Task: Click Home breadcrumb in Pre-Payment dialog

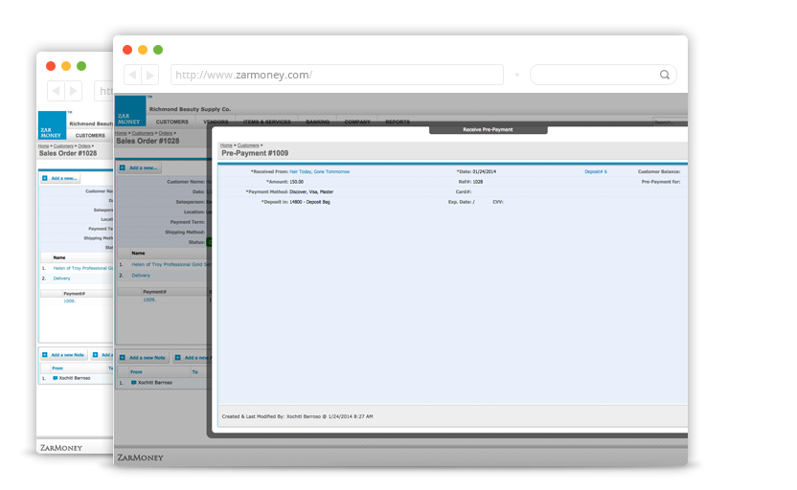Action: click(226, 145)
